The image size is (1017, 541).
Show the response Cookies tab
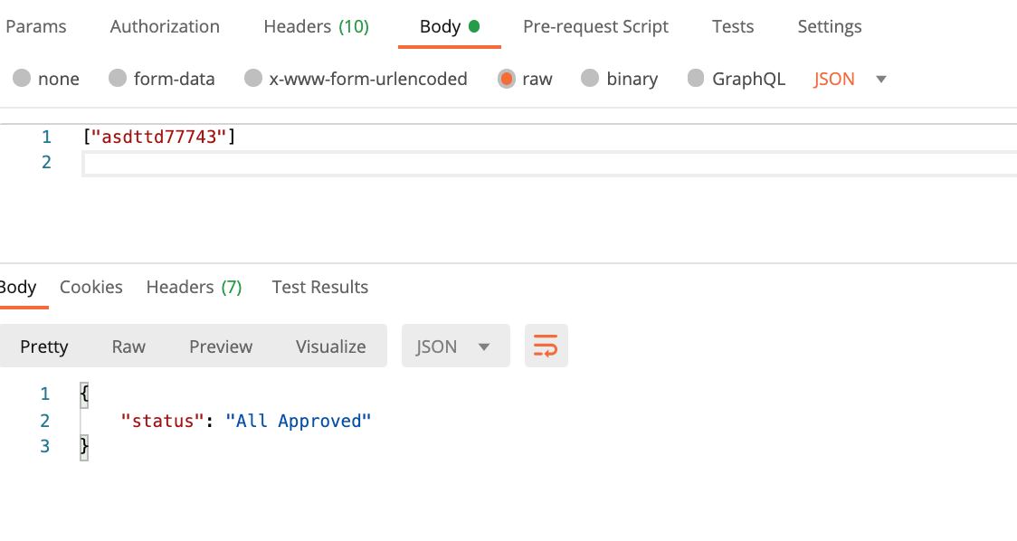pos(90,287)
